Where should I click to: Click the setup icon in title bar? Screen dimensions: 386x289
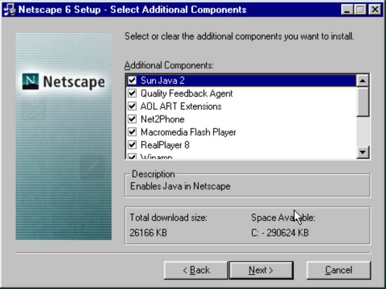tap(10, 10)
